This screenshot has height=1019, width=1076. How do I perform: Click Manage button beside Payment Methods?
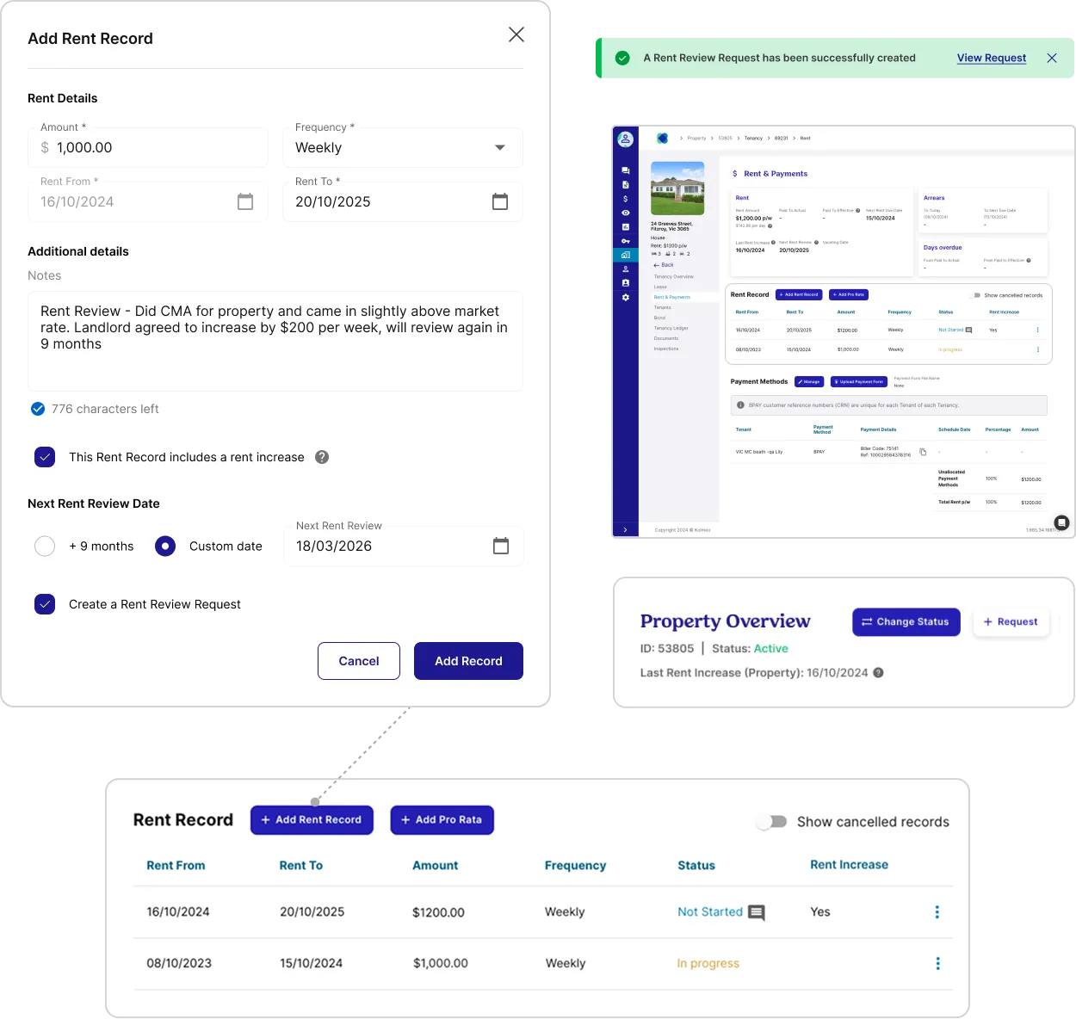pos(809,381)
